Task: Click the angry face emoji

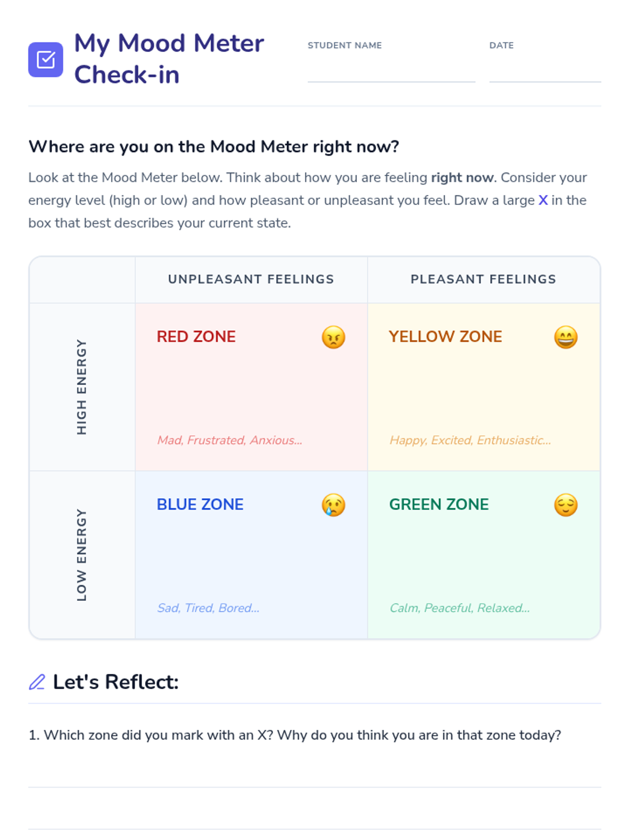Action: (333, 337)
